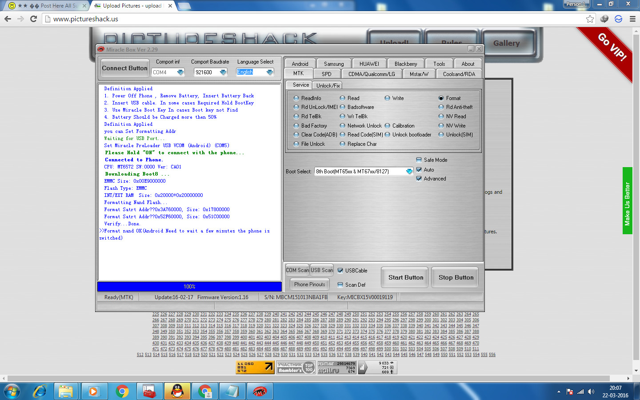This screenshot has height=400, width=640.
Task: Switch to Miracle Box in the taskbar
Action: click(x=260, y=392)
